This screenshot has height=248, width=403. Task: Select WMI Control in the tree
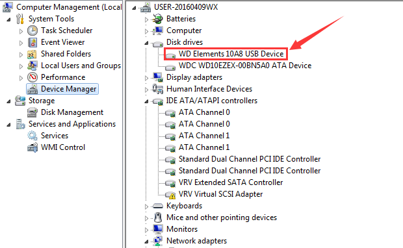(63, 147)
